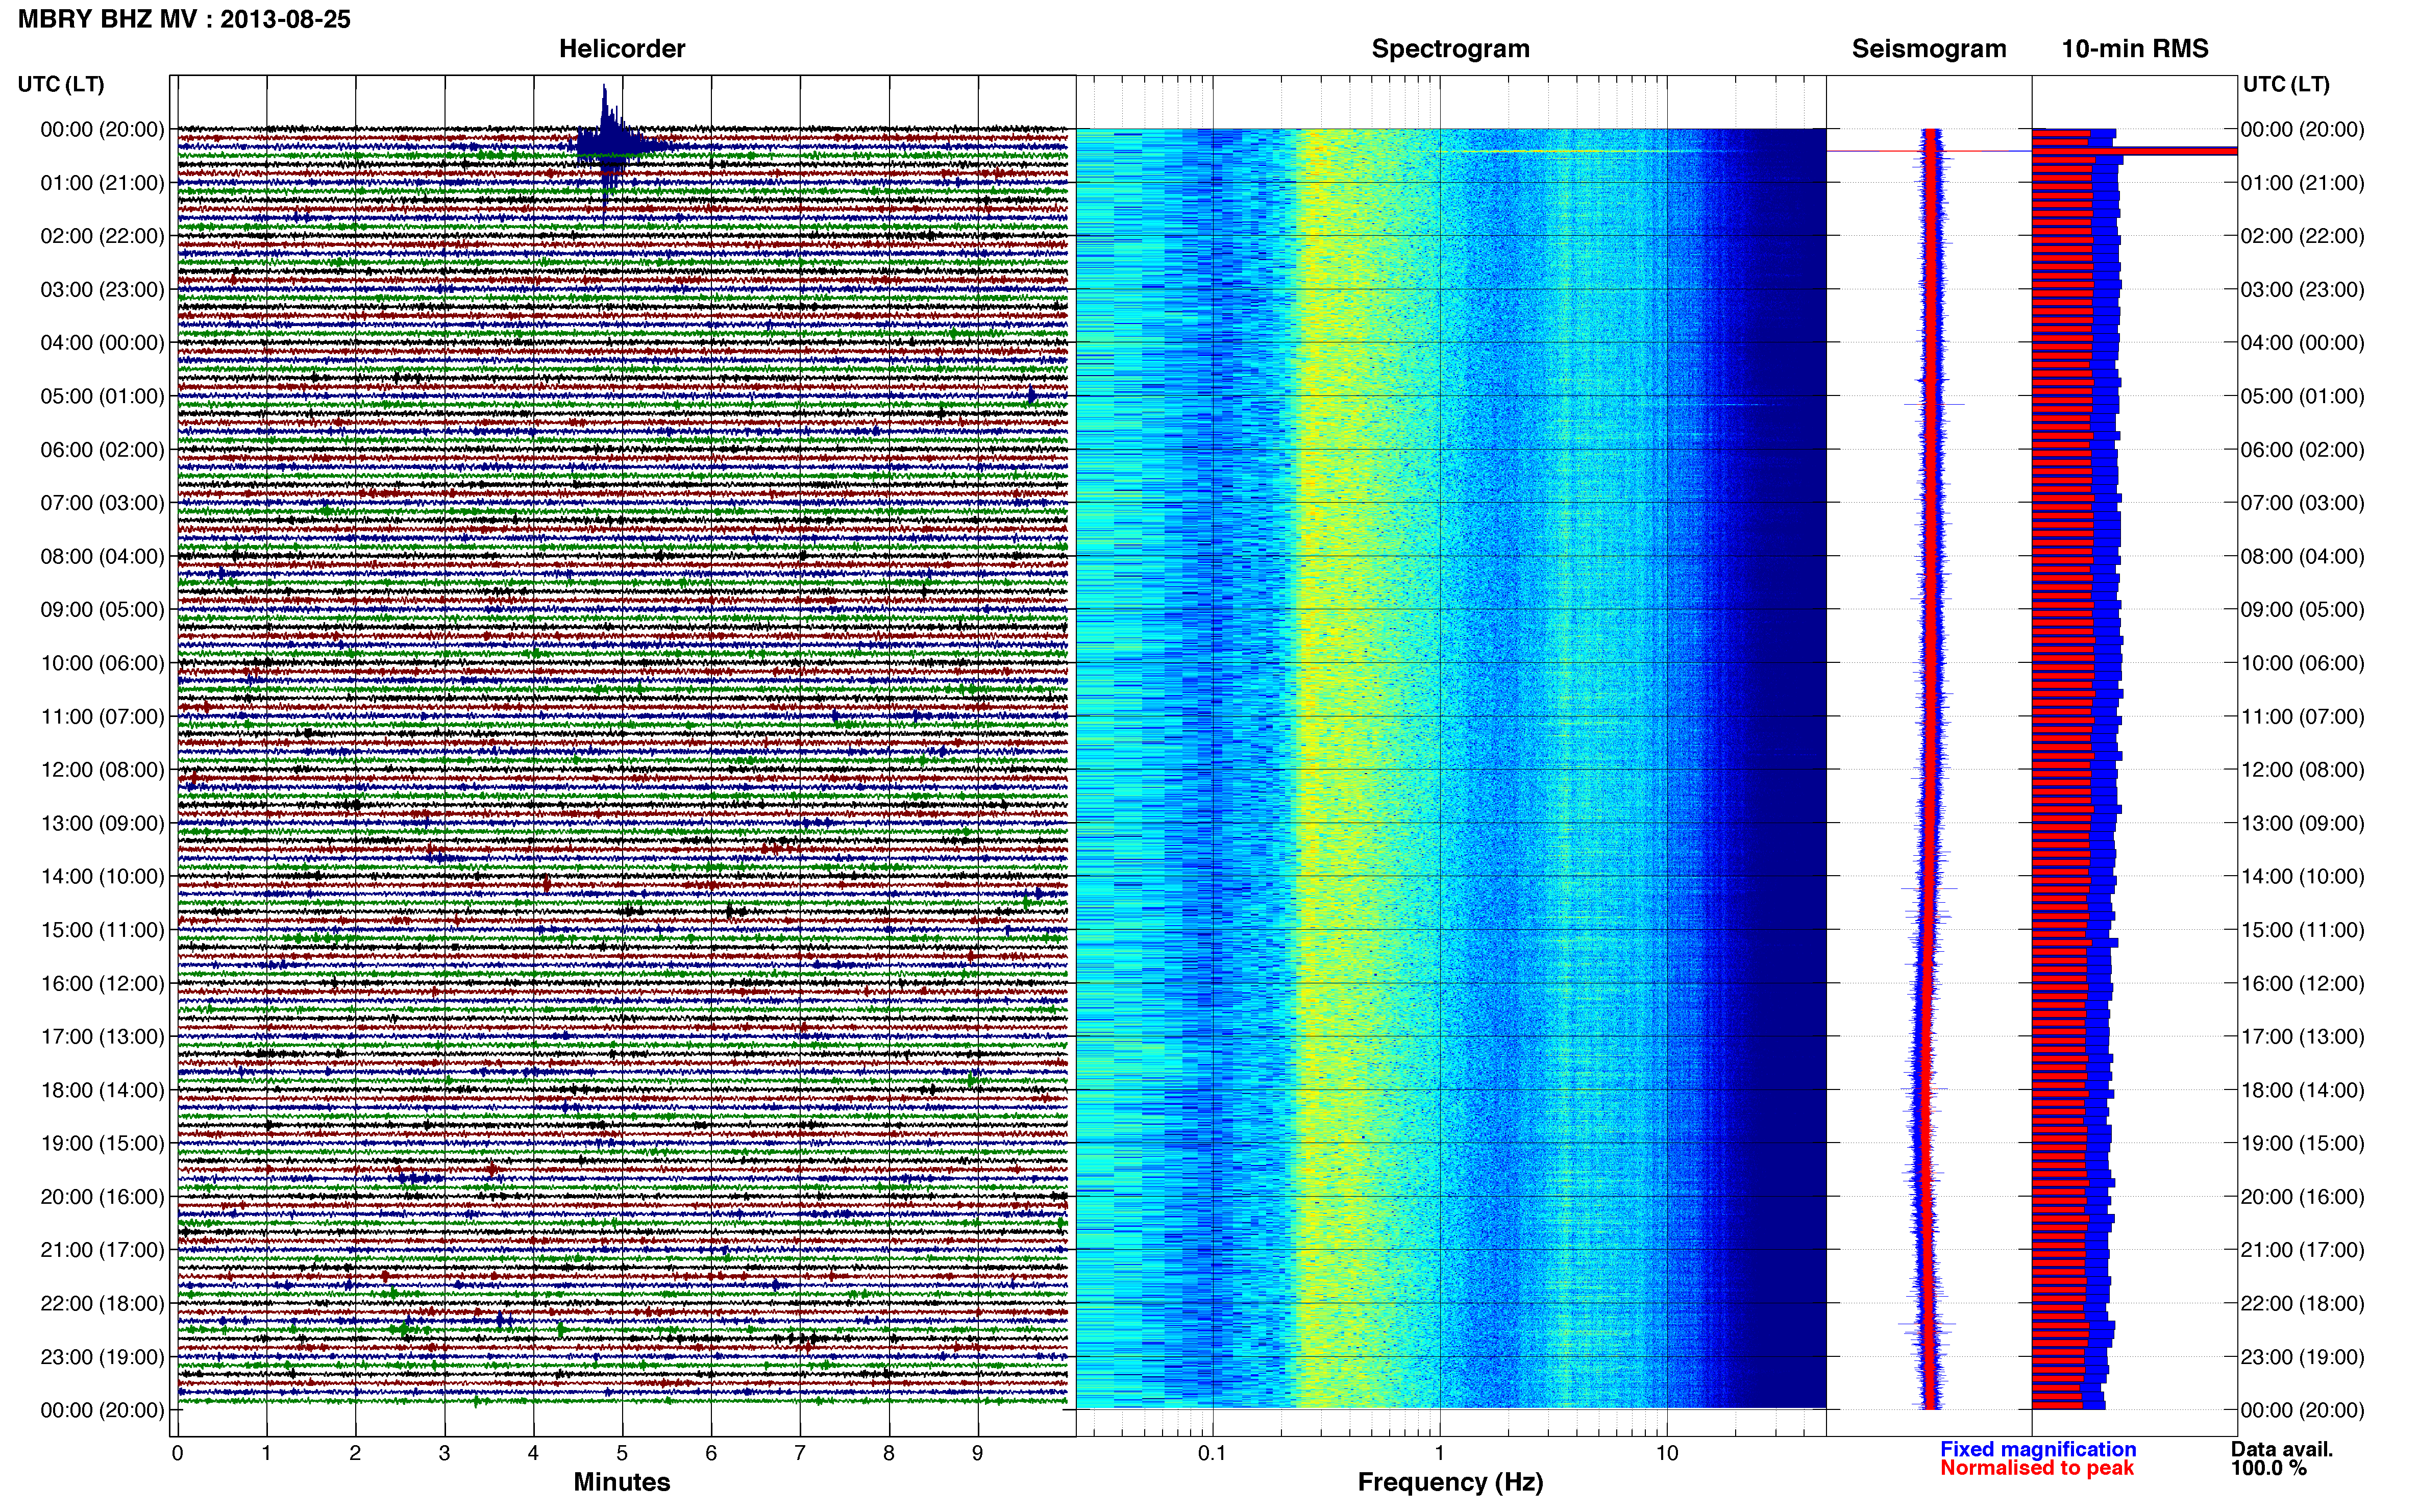Click the '10-min RMS' panel heading
2419x1512 pixels.
click(x=2135, y=49)
